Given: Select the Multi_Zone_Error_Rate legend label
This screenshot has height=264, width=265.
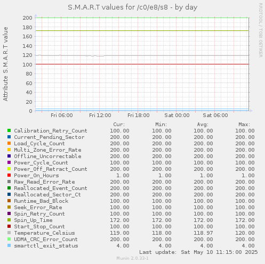Looking at the screenshot, I should click(x=47, y=150).
